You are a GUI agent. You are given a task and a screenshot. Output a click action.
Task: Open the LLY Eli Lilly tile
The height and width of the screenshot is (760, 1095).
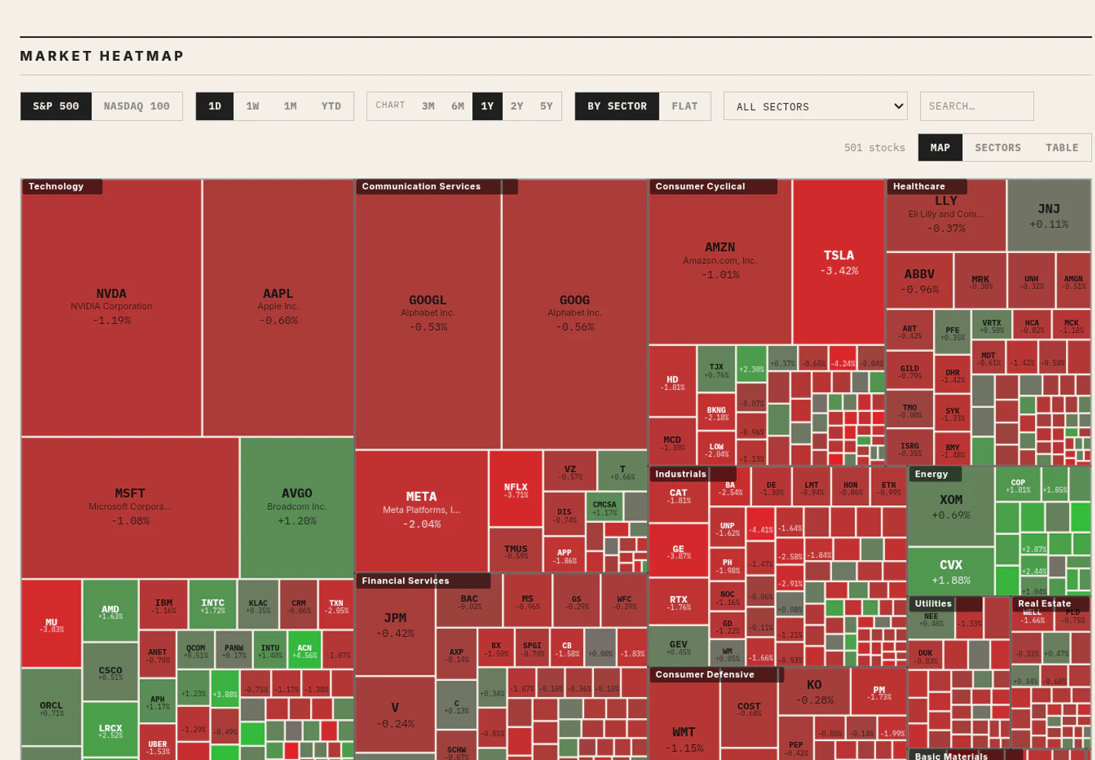pos(946,215)
